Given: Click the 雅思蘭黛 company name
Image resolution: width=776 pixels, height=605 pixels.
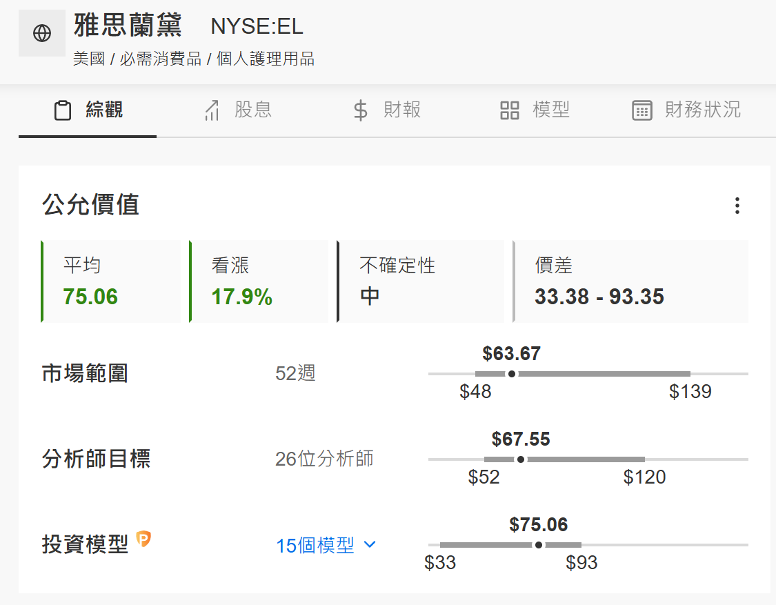Looking at the screenshot, I should tap(128, 26).
